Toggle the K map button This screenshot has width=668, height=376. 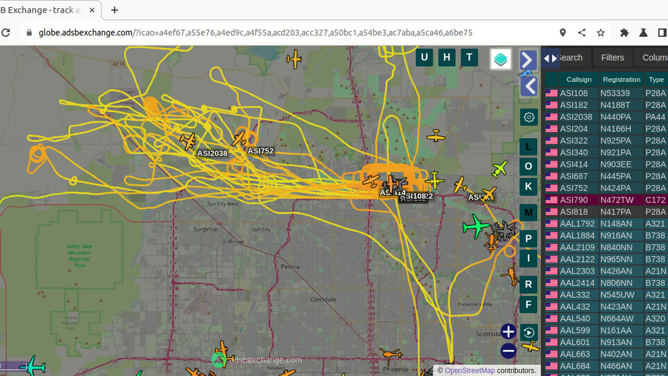[x=529, y=186]
